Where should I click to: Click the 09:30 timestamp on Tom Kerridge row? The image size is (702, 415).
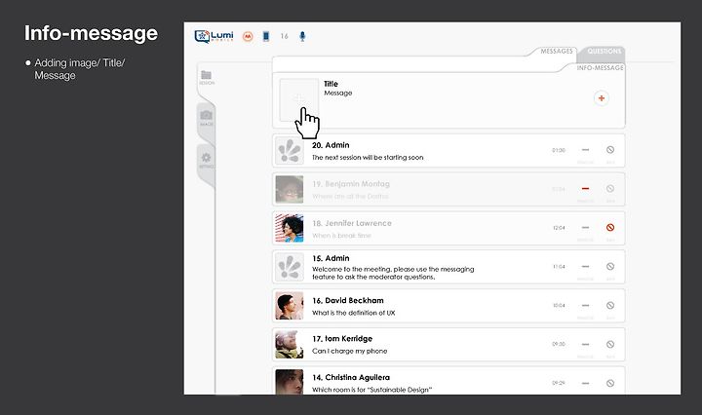tap(559, 344)
